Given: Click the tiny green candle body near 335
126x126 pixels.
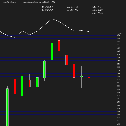Looking at the screenshot, I should coord(81,76).
